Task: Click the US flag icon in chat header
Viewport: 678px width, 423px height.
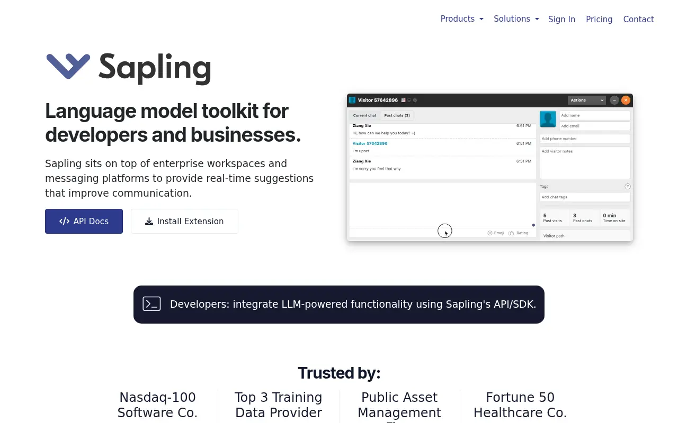Action: click(403, 100)
